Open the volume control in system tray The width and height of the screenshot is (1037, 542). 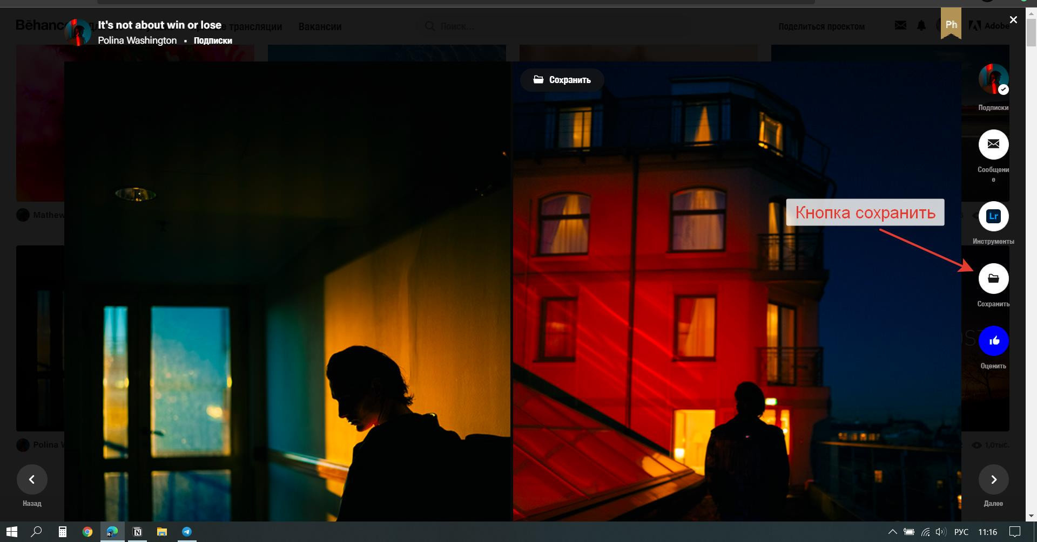(941, 532)
